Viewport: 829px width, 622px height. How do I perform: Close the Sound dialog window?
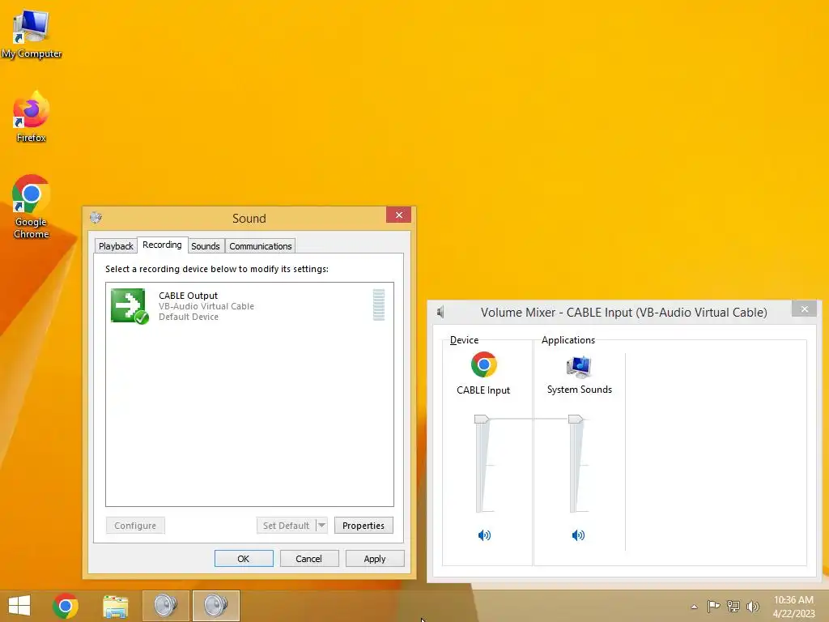398,215
